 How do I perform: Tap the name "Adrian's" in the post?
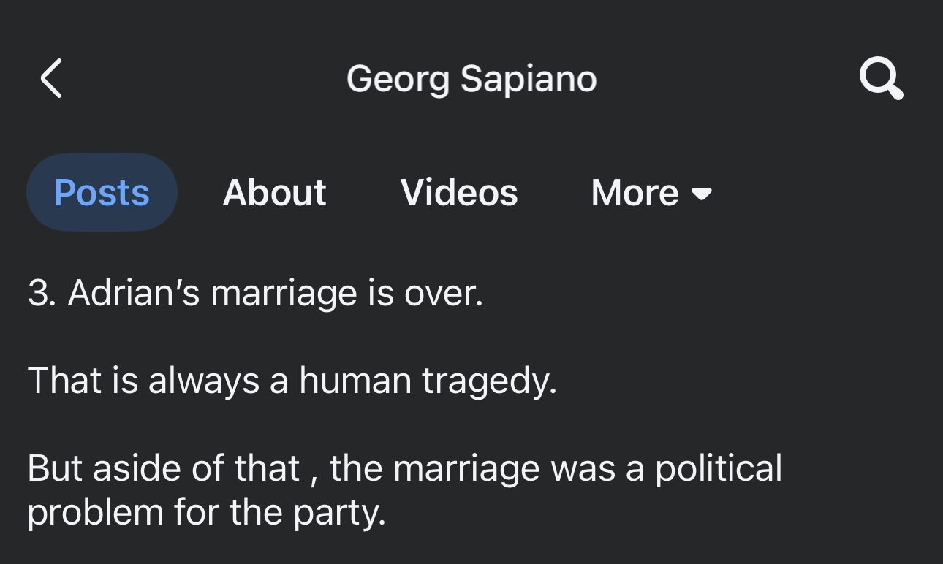click(x=133, y=294)
